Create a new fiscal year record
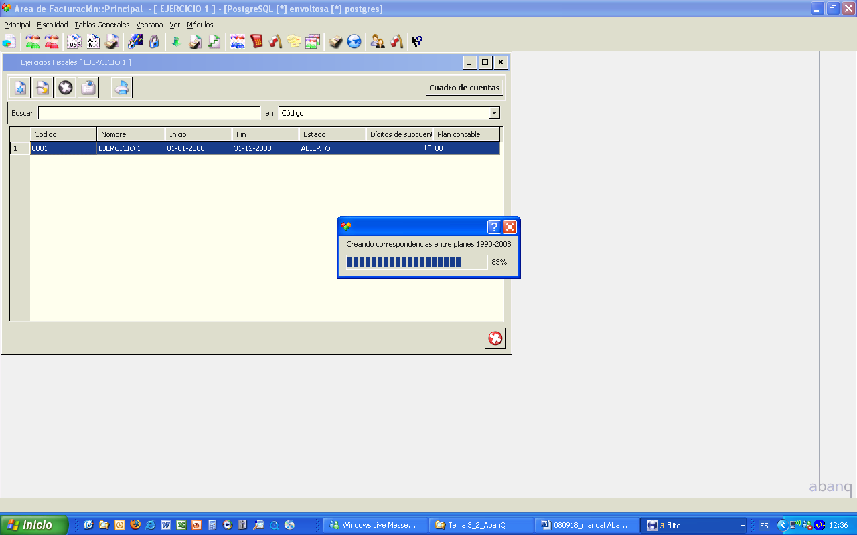The width and height of the screenshot is (857, 535). (x=20, y=88)
